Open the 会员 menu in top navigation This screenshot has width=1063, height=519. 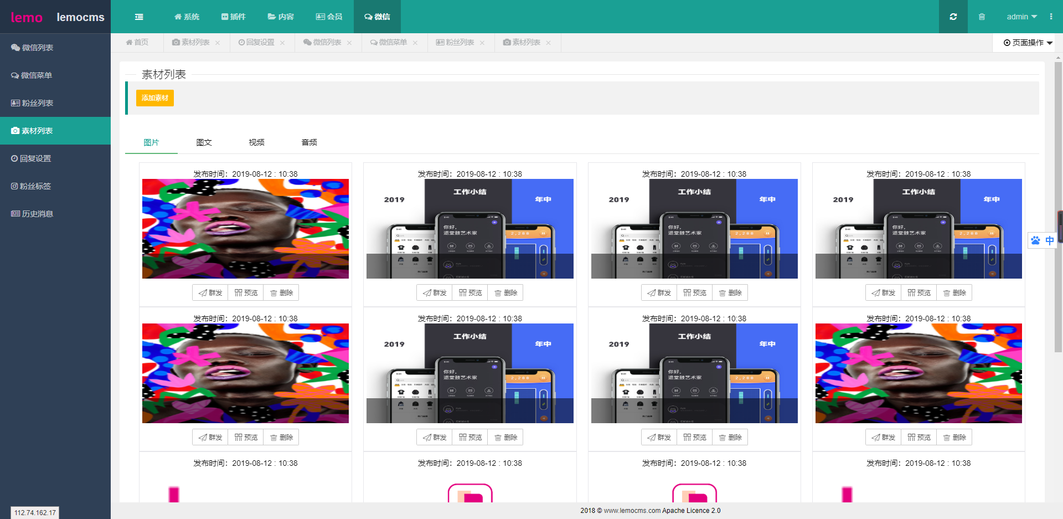(329, 17)
